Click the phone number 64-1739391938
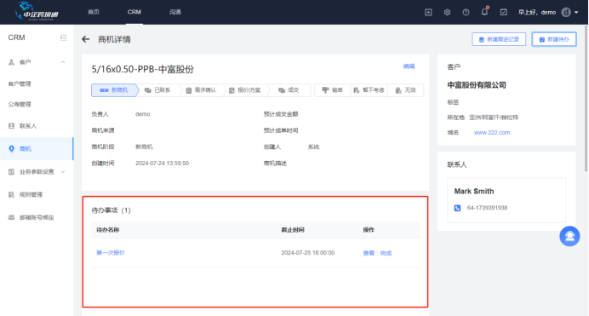The width and height of the screenshot is (589, 316). pos(487,208)
